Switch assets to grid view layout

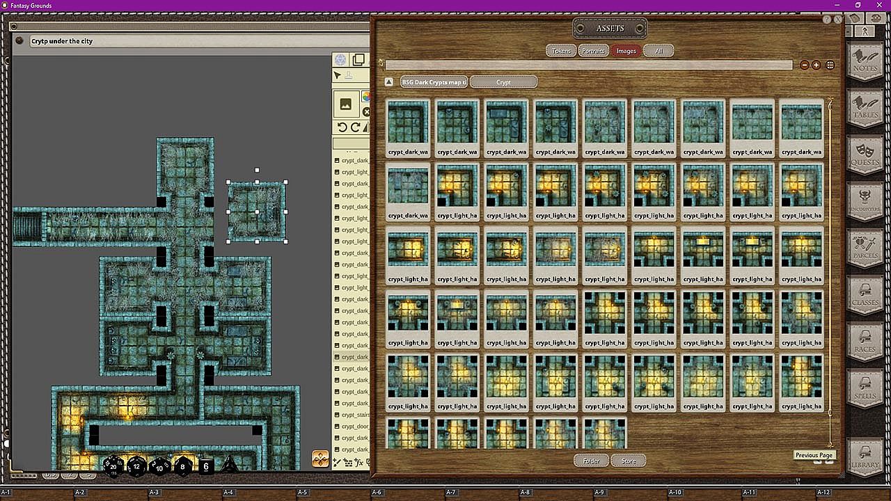click(830, 65)
